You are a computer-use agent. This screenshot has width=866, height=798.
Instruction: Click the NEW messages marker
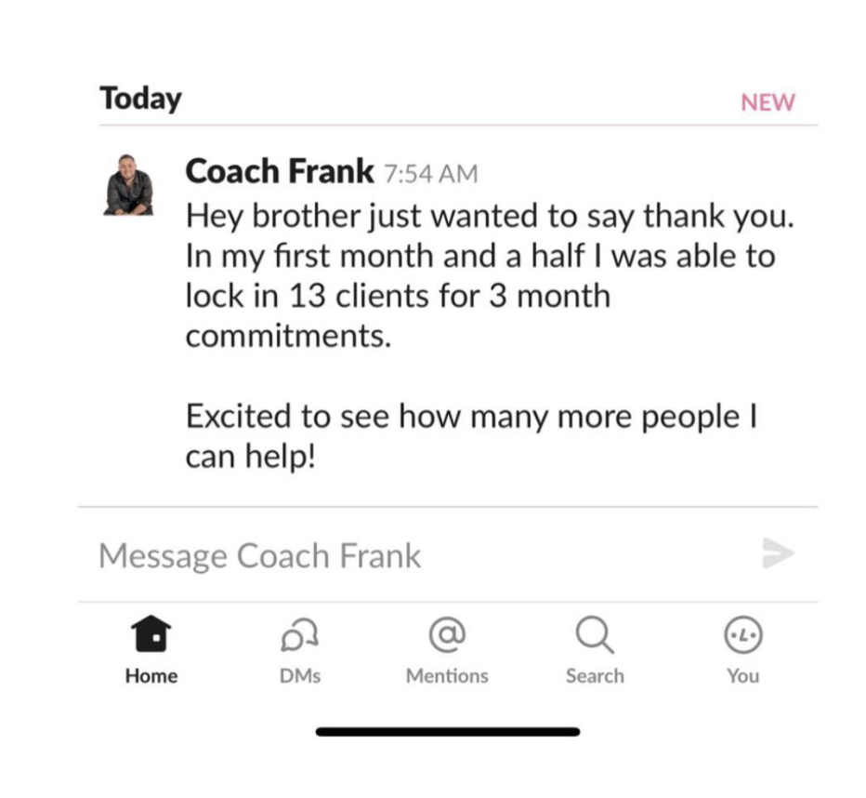(x=768, y=102)
